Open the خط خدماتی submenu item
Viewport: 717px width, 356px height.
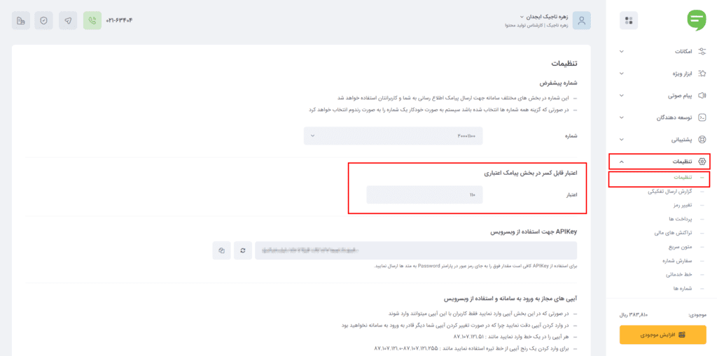(679, 275)
